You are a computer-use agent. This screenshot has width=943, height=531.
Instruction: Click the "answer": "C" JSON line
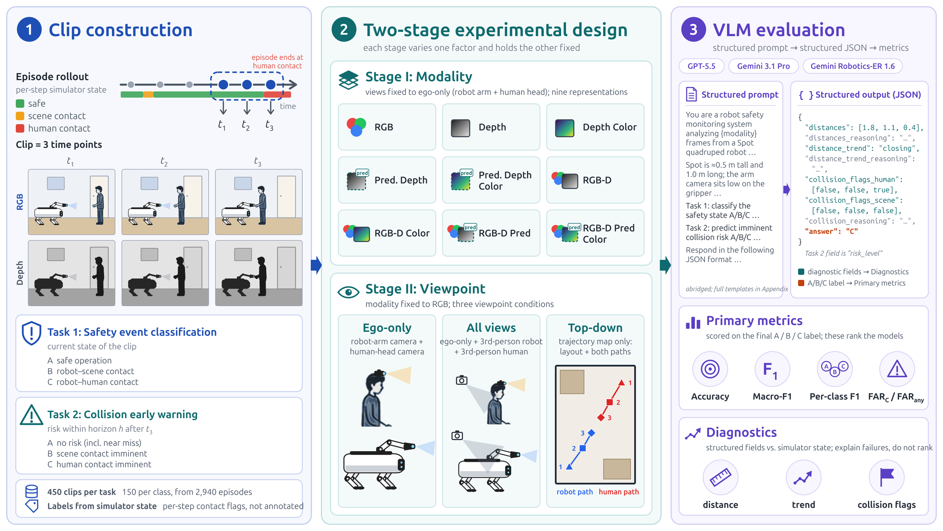pyautogui.click(x=831, y=231)
